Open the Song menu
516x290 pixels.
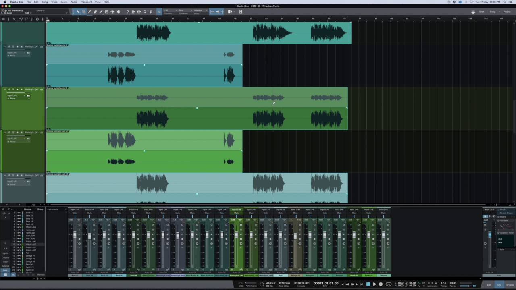(45, 2)
